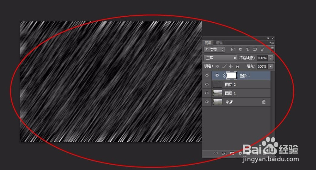Switch to the 通道 tab

[x=219, y=43]
